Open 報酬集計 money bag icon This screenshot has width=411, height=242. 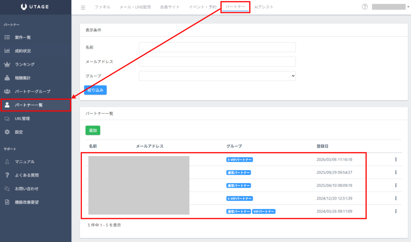tap(7, 78)
